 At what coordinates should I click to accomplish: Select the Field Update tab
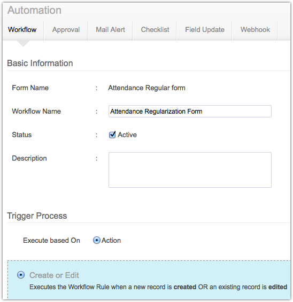pos(205,30)
